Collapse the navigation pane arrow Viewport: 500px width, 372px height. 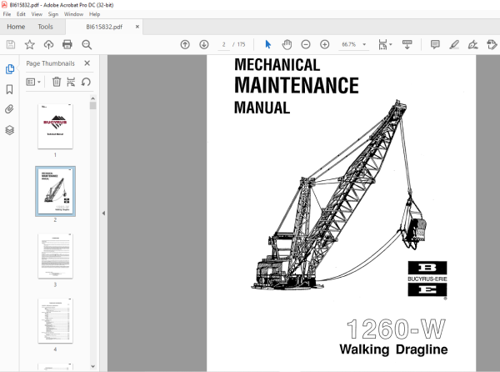pyautogui.click(x=103, y=214)
